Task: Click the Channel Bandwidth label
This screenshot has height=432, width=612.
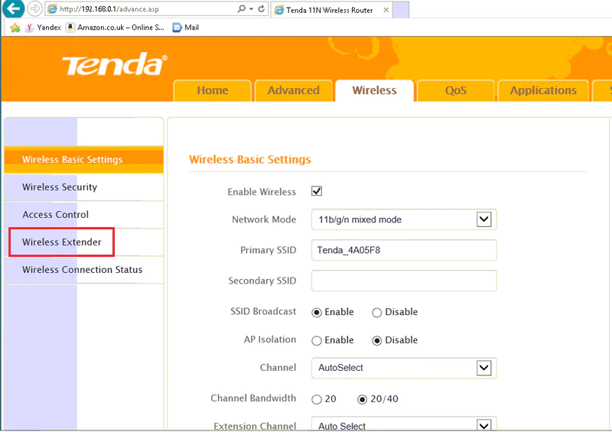Action: tap(253, 398)
